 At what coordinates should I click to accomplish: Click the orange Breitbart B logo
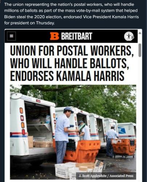(x=54, y=36)
